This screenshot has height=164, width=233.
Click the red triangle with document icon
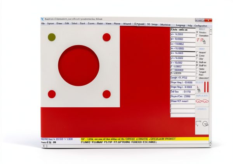pyautogui.click(x=203, y=41)
